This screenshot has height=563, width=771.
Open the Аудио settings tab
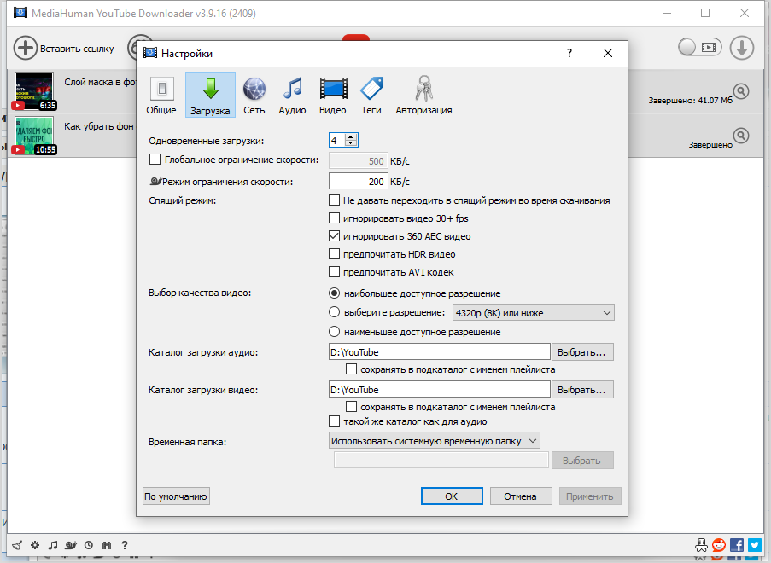click(292, 95)
